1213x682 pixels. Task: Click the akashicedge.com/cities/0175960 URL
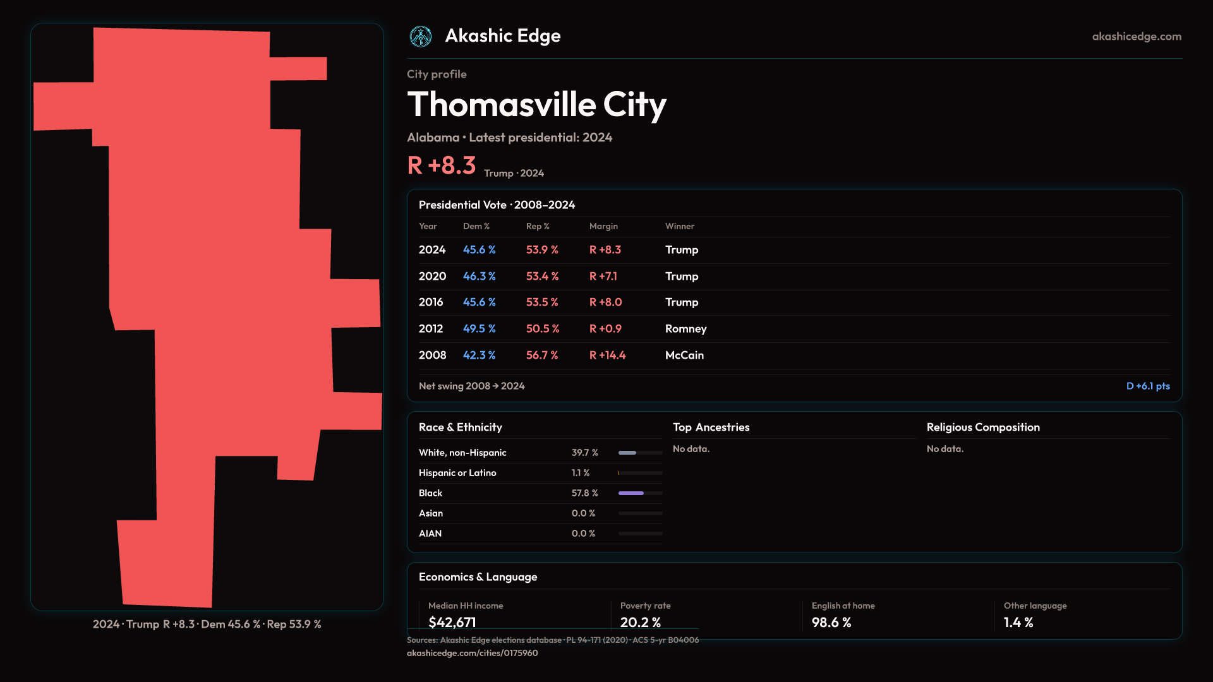click(x=472, y=653)
